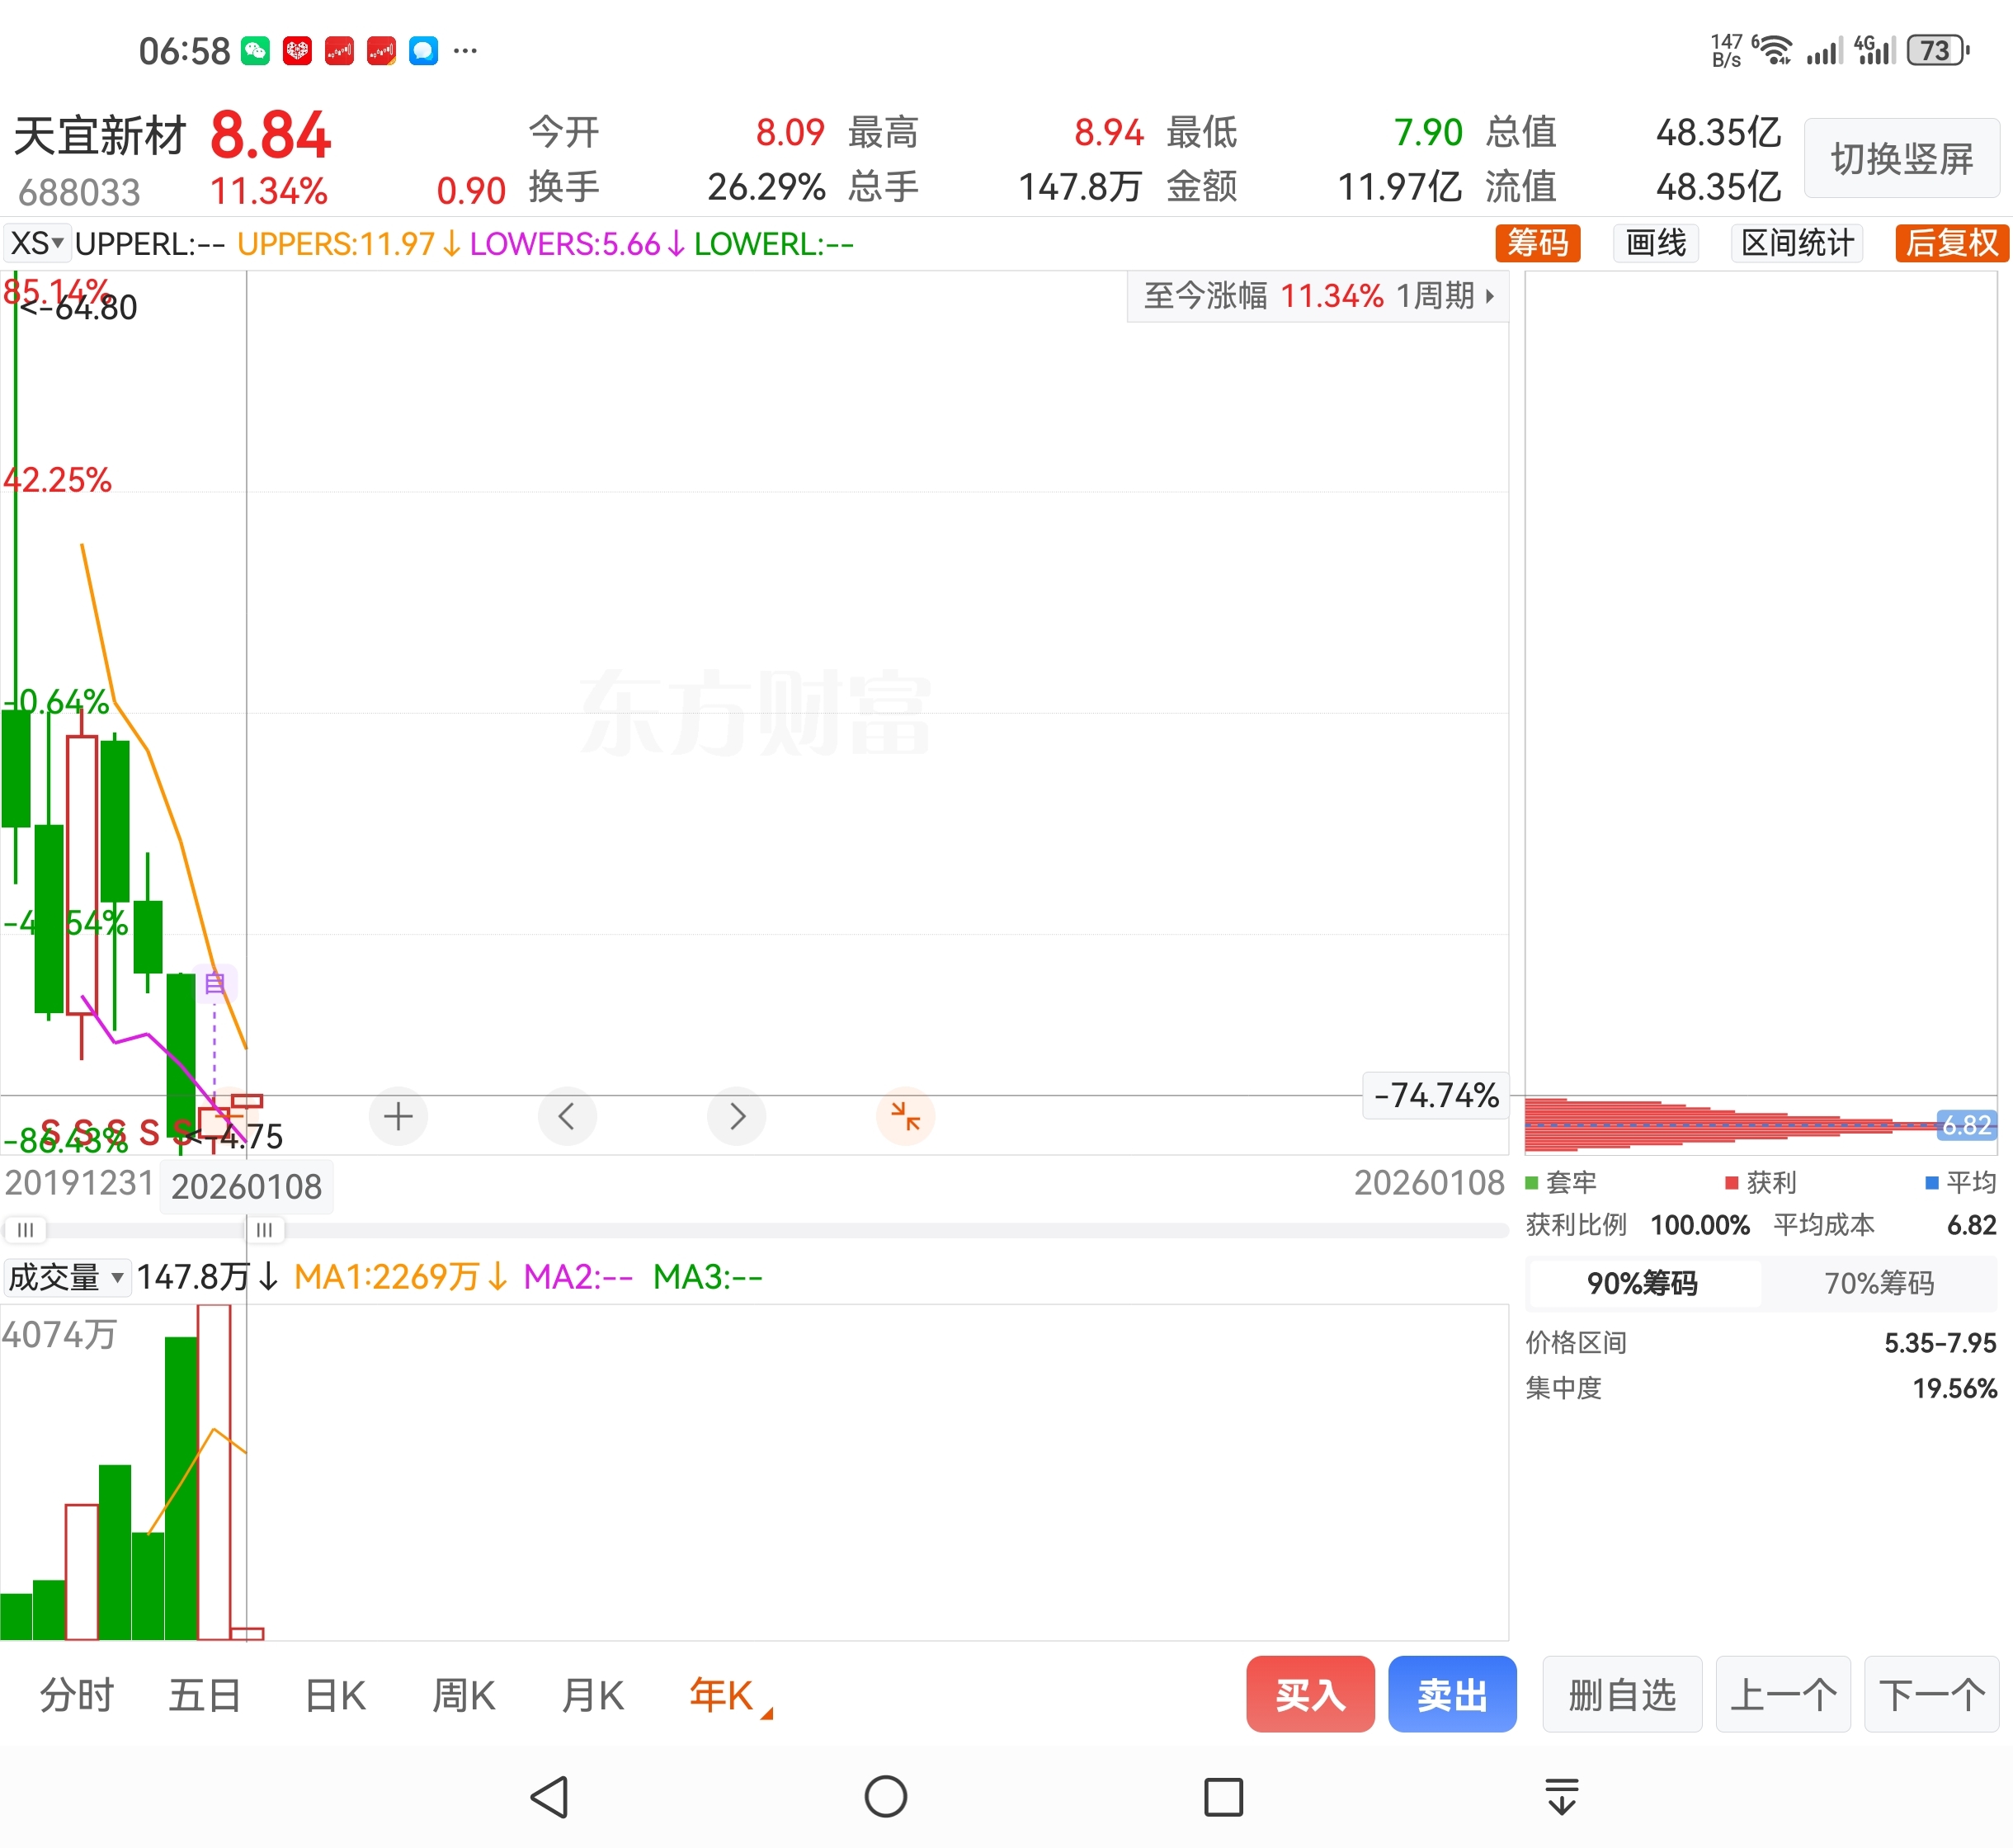Tap the orange collapse arrows icon
The width and height of the screenshot is (2013, 1848).
point(905,1116)
